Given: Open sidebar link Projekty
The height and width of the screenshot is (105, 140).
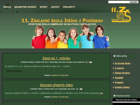Looking at the screenshot, I should [119, 83].
